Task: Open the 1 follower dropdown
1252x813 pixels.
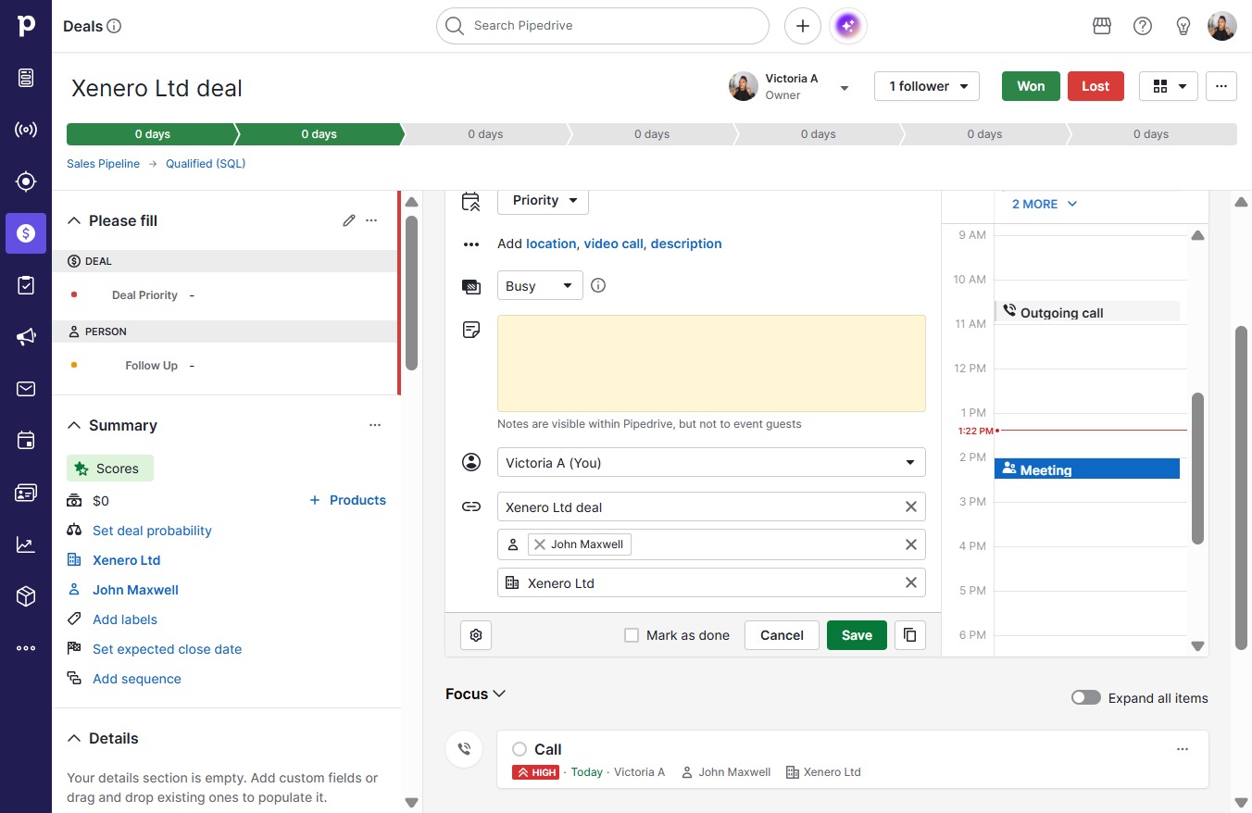Action: tap(927, 86)
